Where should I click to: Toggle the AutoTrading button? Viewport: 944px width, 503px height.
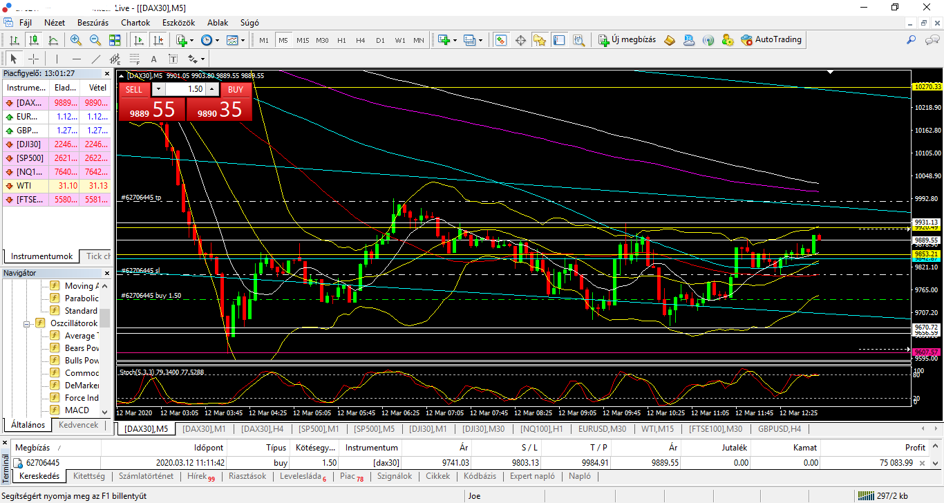[771, 40]
